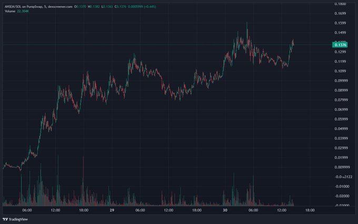Image resolution: width=358 pixels, height=224 pixels.
Task: Click the 0.01999 price axis label
Action: pyautogui.click(x=341, y=157)
